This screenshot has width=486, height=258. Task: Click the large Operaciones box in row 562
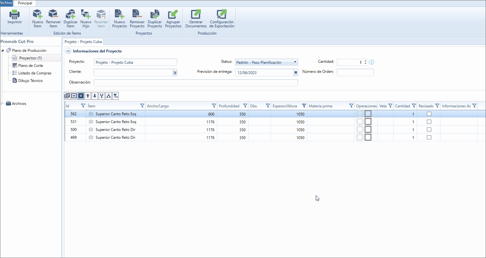pyautogui.click(x=368, y=114)
